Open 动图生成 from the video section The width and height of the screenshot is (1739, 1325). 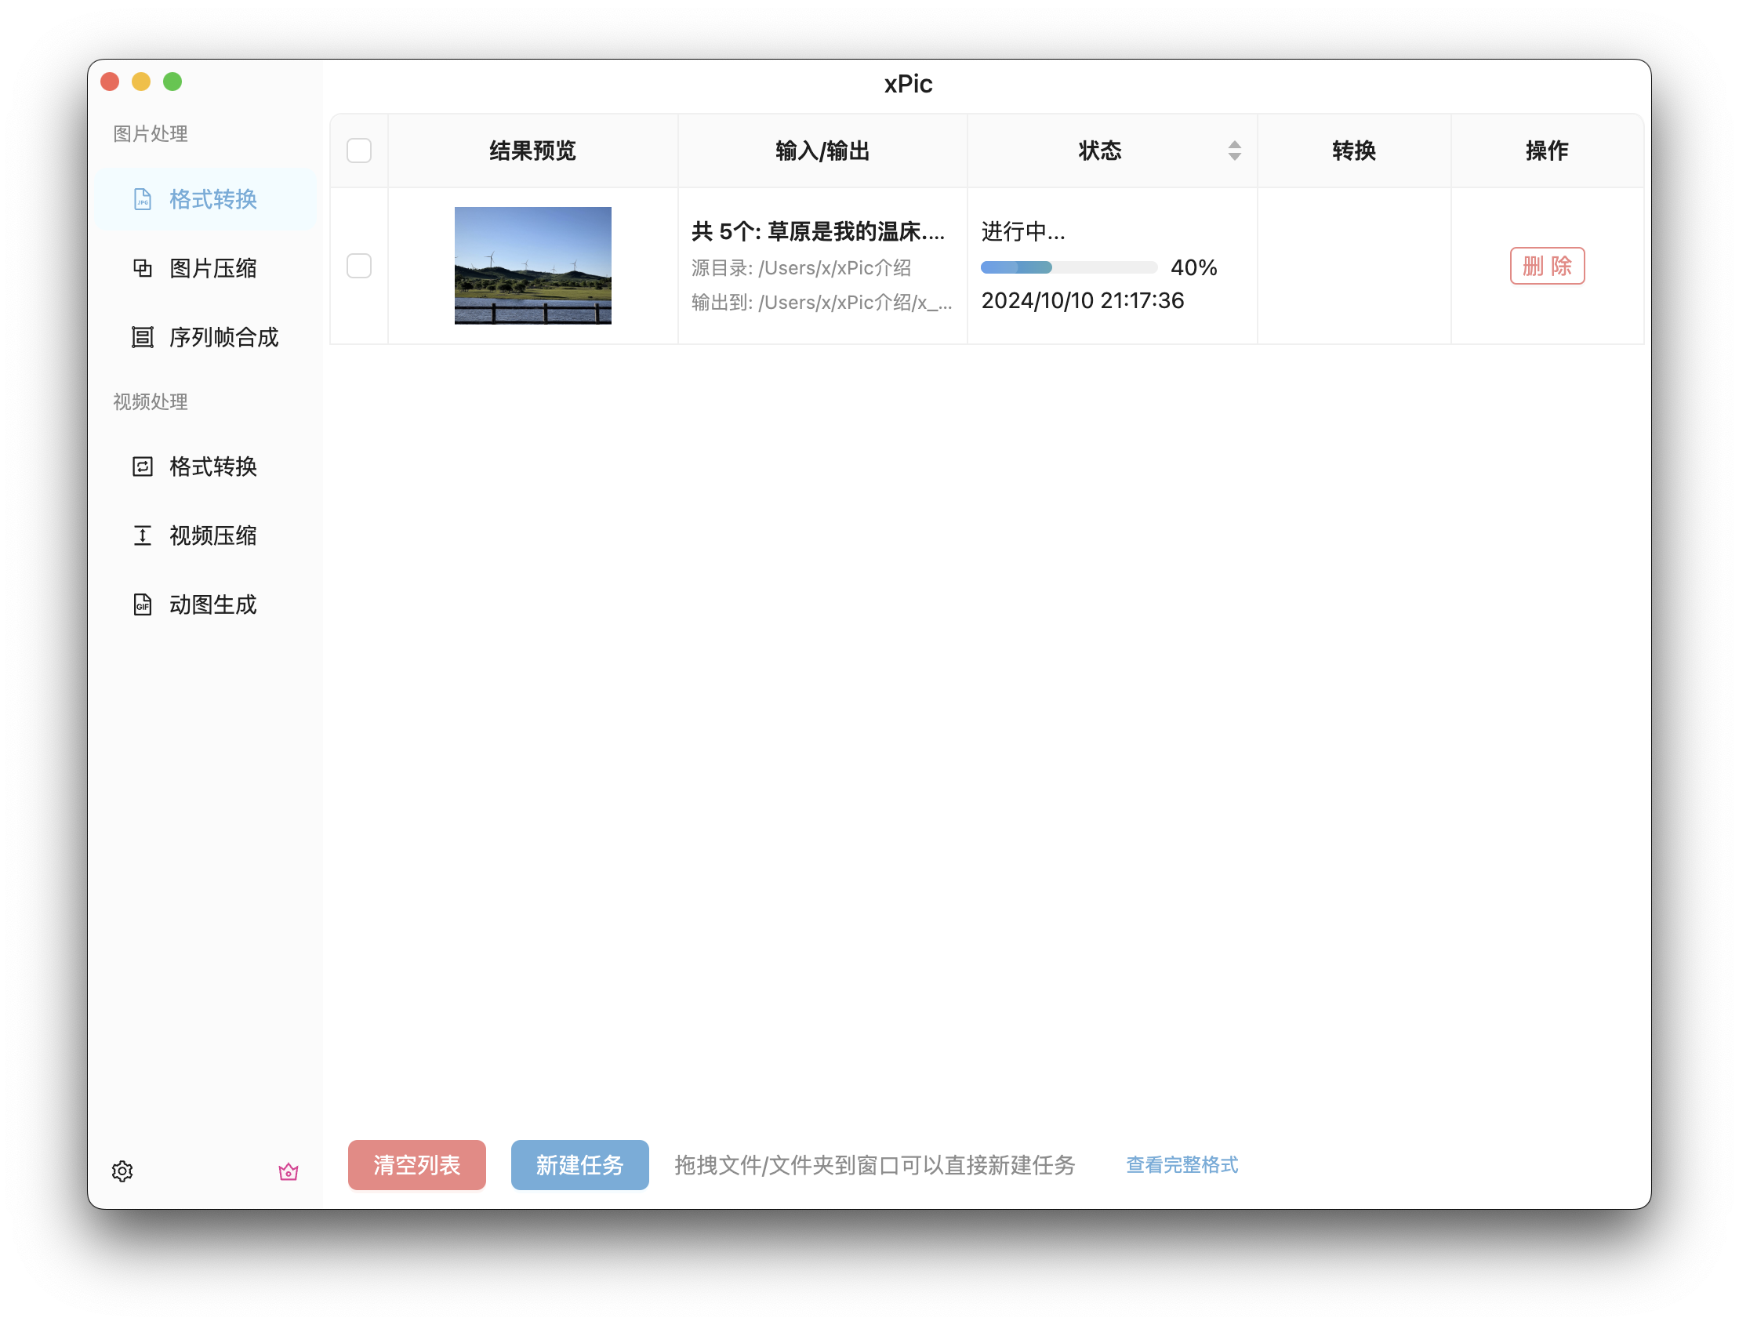tap(213, 605)
